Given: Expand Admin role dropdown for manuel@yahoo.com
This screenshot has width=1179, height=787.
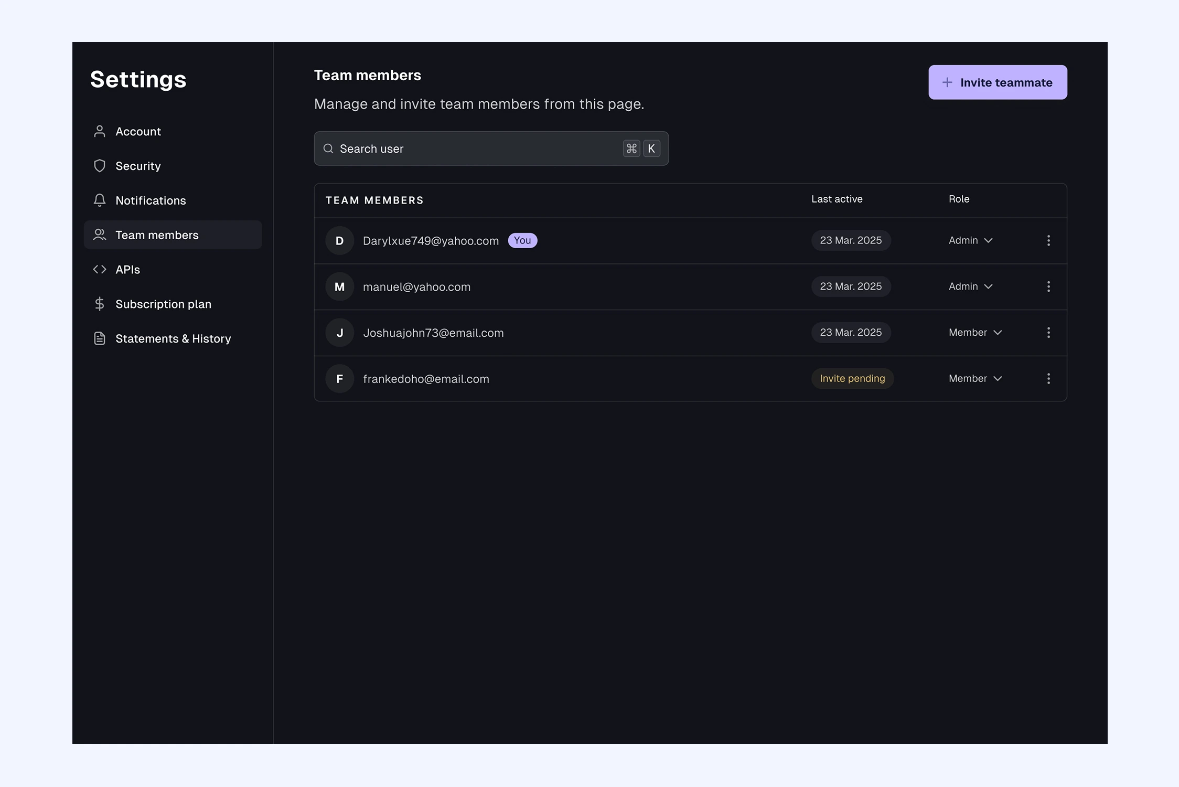Looking at the screenshot, I should pos(970,286).
